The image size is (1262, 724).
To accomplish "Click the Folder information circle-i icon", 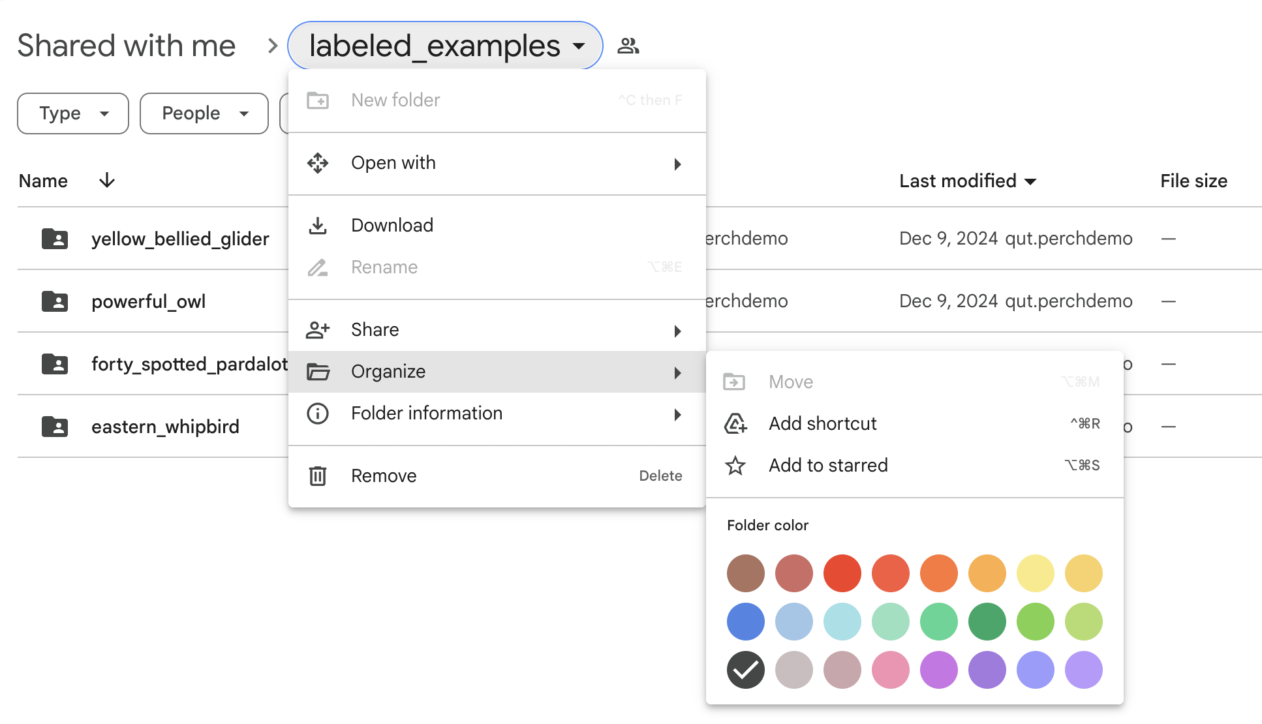I will (318, 414).
